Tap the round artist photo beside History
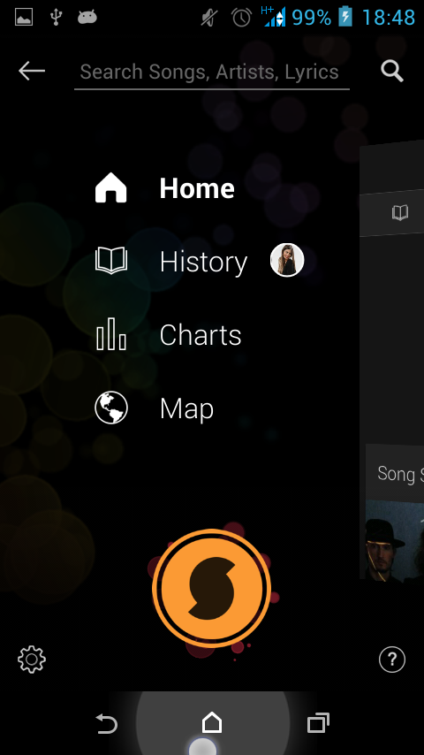This screenshot has width=424, height=755. point(287,260)
